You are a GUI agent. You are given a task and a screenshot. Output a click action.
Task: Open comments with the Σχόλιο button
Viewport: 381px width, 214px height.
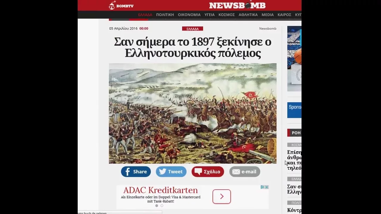[207, 171]
